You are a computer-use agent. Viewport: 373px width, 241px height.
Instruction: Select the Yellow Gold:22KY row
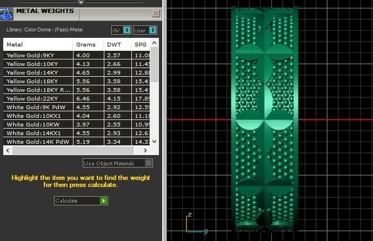click(77, 99)
